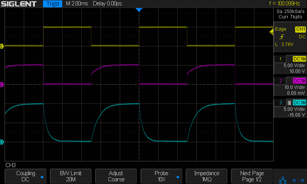Click the magenta channel 2 ground marker
This screenshot has height=184, width=307.
(x=2, y=84)
